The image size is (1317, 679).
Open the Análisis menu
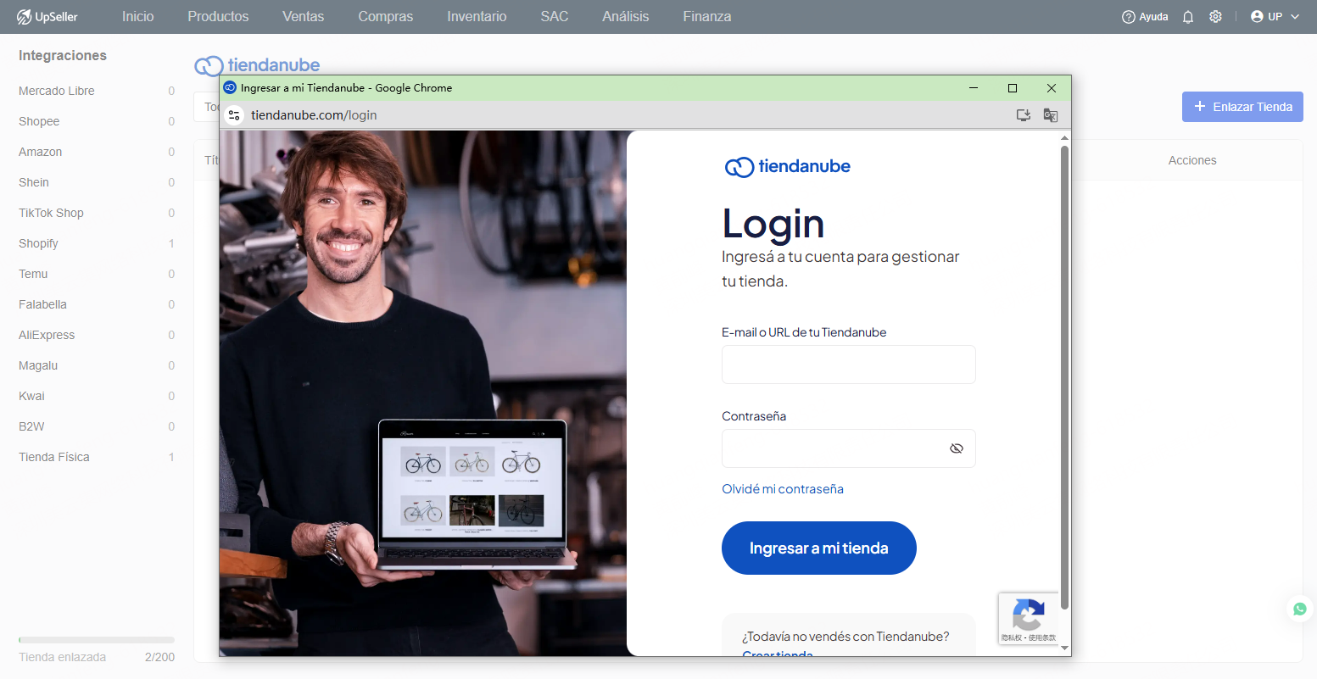click(626, 17)
